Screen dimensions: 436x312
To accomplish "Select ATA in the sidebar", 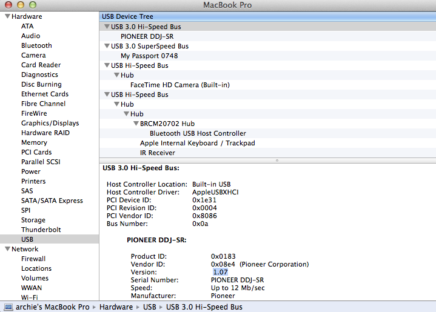I will click(27, 26).
